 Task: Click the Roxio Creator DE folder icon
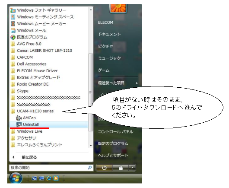click(x=13, y=84)
